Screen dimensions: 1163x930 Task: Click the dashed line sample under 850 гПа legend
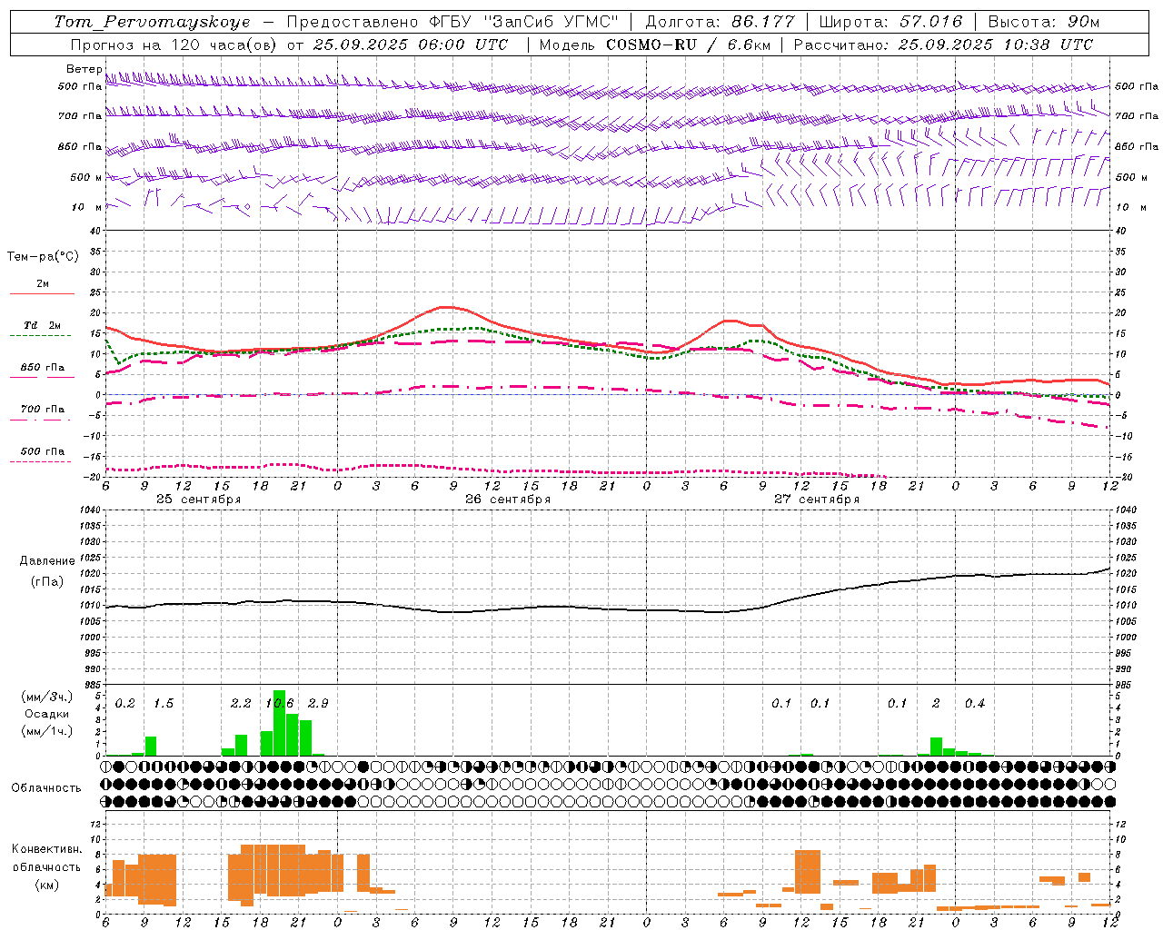pyautogui.click(x=43, y=377)
